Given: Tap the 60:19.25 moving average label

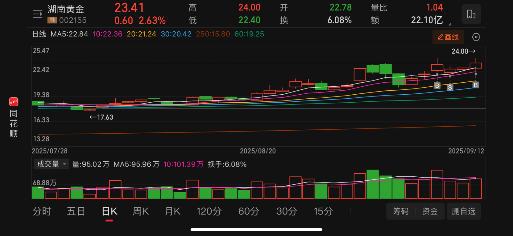Looking at the screenshot, I should coord(249,34).
